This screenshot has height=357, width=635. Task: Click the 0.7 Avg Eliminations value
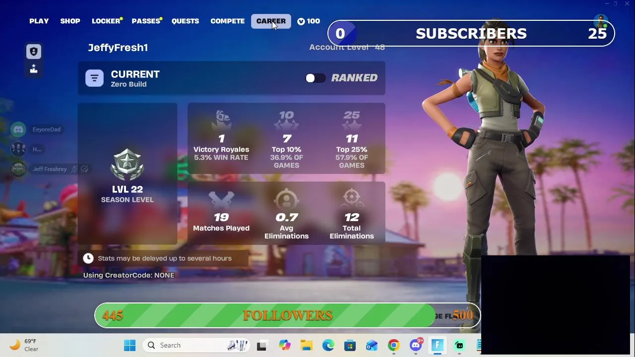(x=286, y=217)
